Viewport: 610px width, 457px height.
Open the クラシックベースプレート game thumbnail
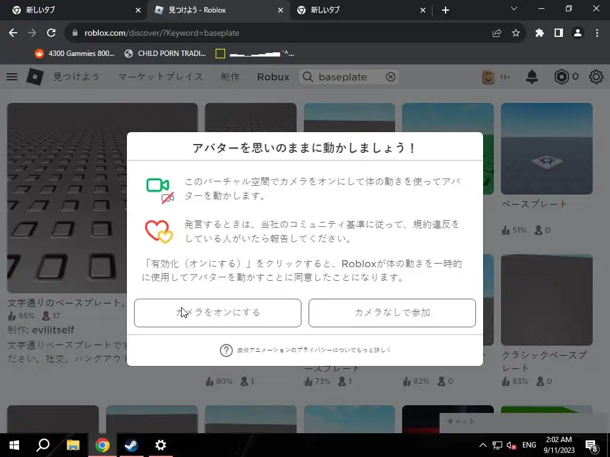[547, 300]
